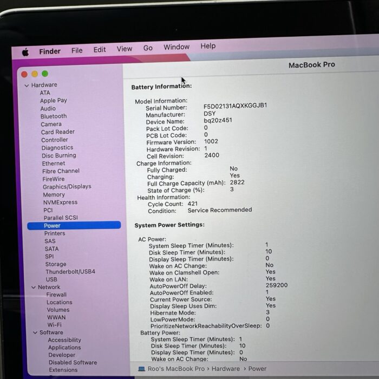The image size is (379, 379).
Task: Select Controller in the sidebar
Action: 55,140
